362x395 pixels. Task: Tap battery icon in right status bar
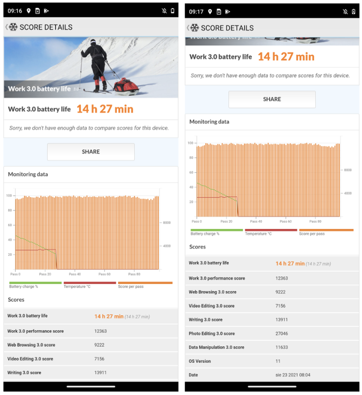click(x=353, y=11)
